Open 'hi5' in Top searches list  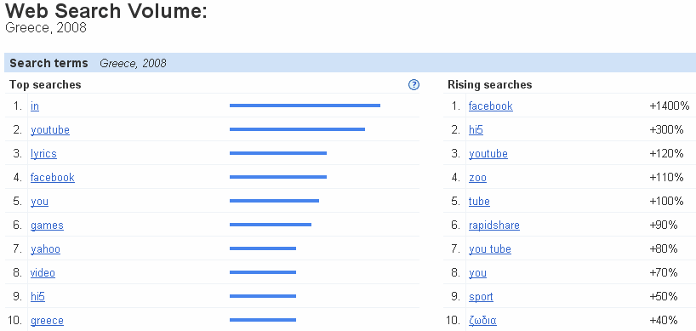tap(37, 297)
